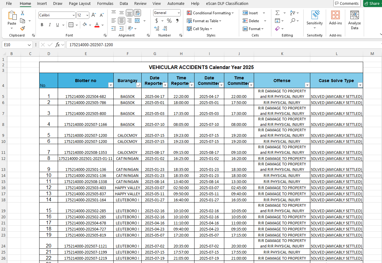The width and height of the screenshot is (382, 263).
Task: Open the Add-ins button
Action: 336,18
